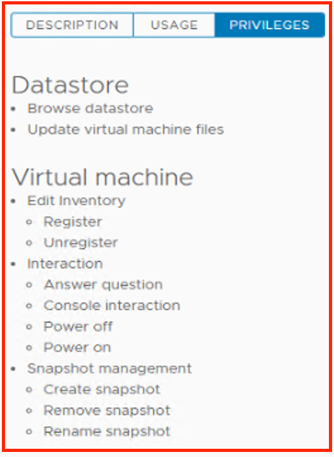Select the Edit Inventory item
Viewport: 334px width, 457px height.
tap(77, 201)
